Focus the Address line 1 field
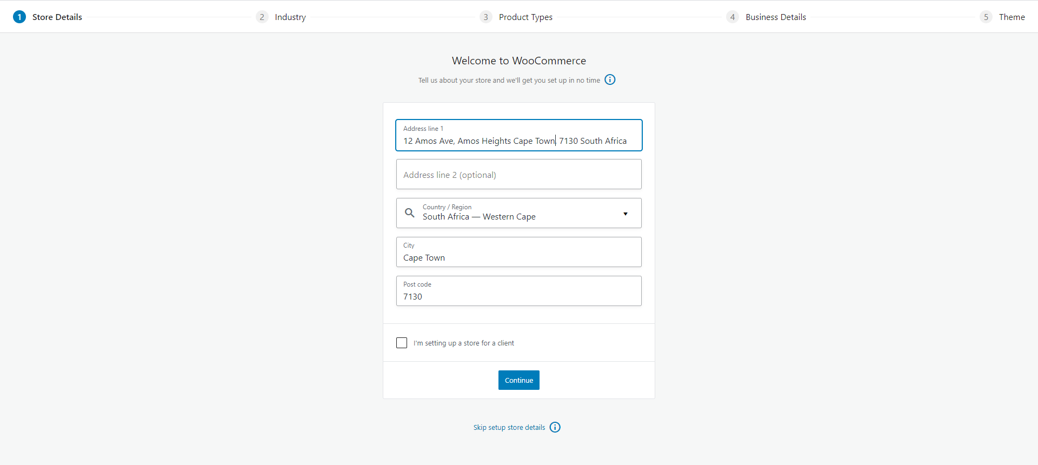1038x465 pixels. tap(519, 135)
